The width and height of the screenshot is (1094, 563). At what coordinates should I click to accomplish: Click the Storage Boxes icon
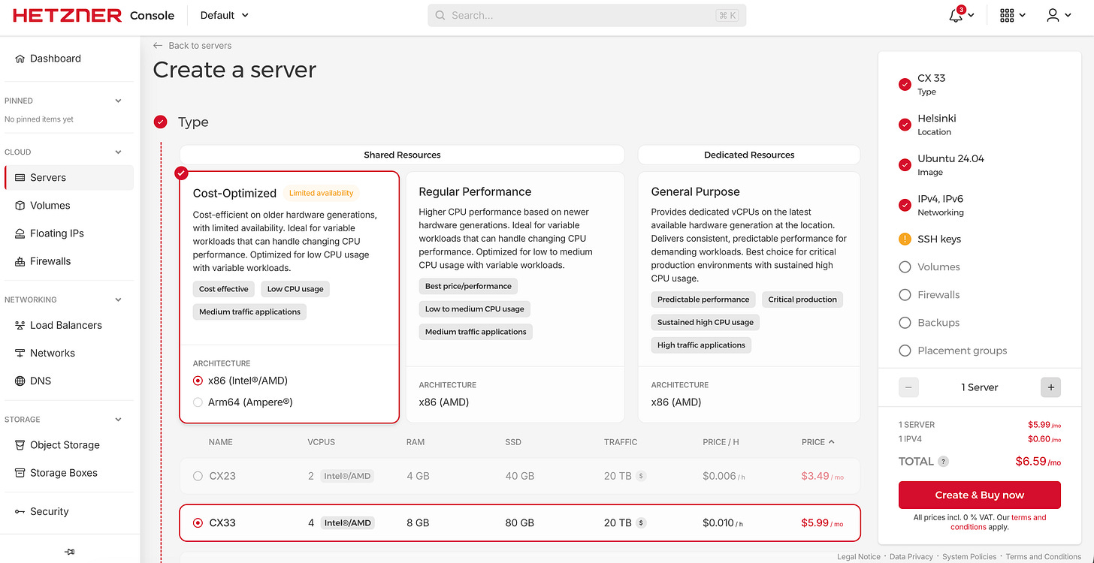(x=20, y=473)
